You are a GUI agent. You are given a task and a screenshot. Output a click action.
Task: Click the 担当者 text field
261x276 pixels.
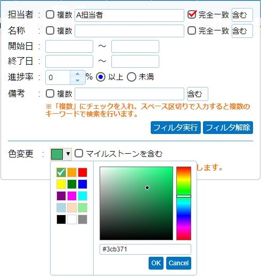pos(129,15)
